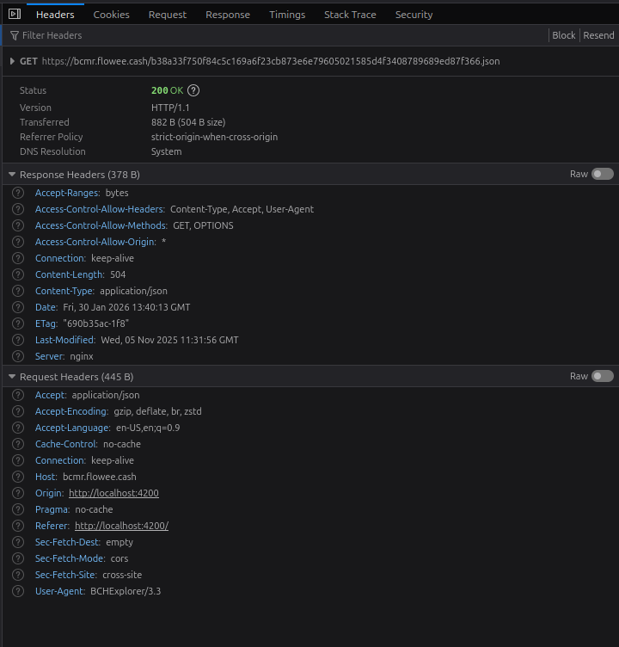Open the Timings tab
619x647 pixels.
(x=286, y=15)
